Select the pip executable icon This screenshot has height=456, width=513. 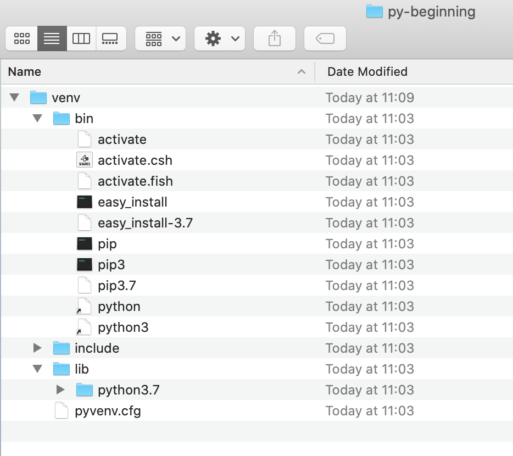(85, 244)
